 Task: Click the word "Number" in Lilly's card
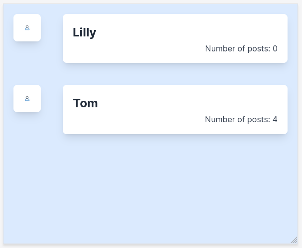(x=220, y=48)
